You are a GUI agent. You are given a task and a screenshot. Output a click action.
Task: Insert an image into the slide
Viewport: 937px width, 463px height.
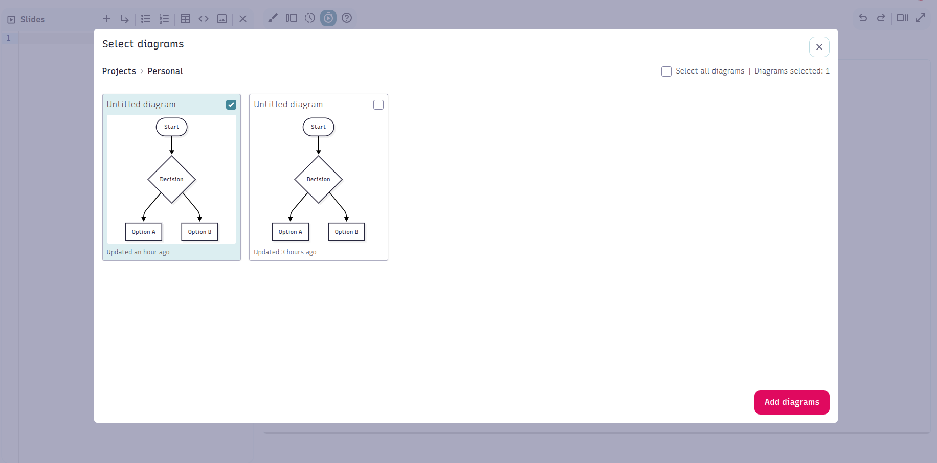click(x=222, y=18)
